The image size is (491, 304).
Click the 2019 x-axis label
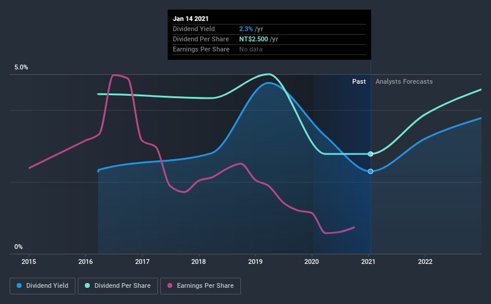(x=255, y=262)
